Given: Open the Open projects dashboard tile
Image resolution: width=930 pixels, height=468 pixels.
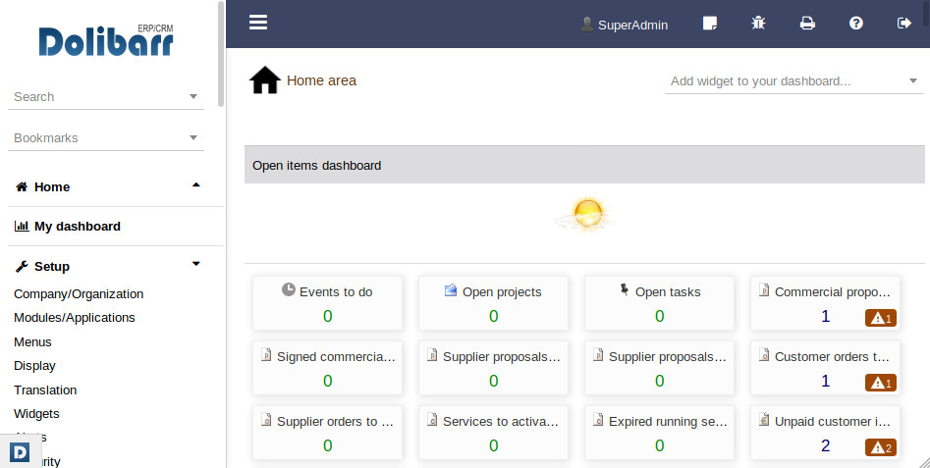Looking at the screenshot, I should [x=493, y=302].
